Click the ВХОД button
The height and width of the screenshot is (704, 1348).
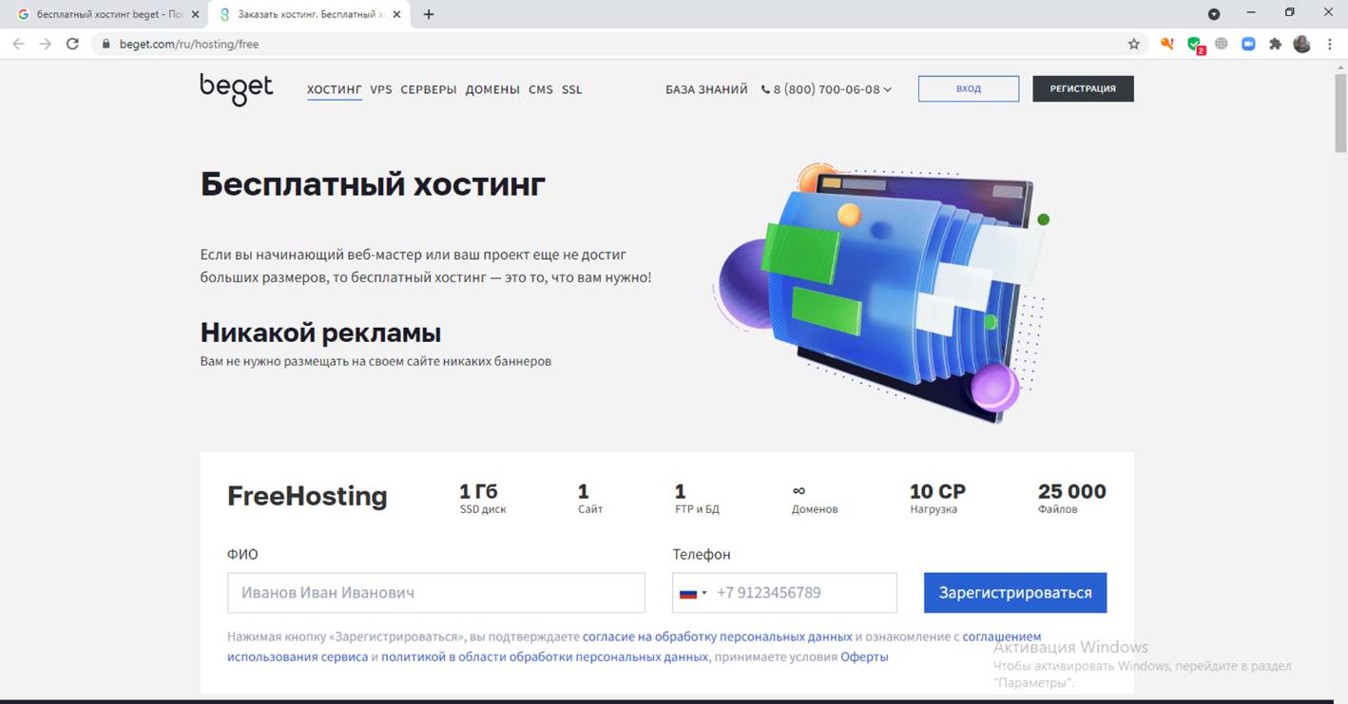968,88
